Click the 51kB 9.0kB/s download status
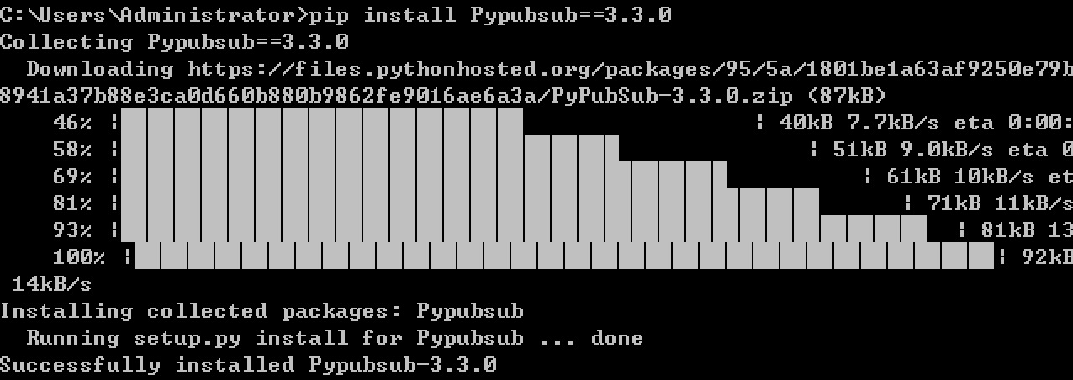The height and width of the screenshot is (380, 1073). coord(913,150)
